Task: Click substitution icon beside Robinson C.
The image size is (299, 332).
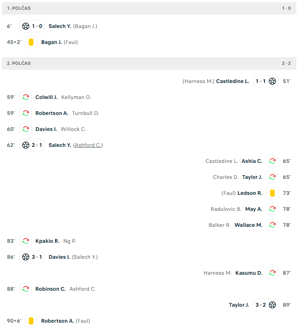Action: pos(26,289)
